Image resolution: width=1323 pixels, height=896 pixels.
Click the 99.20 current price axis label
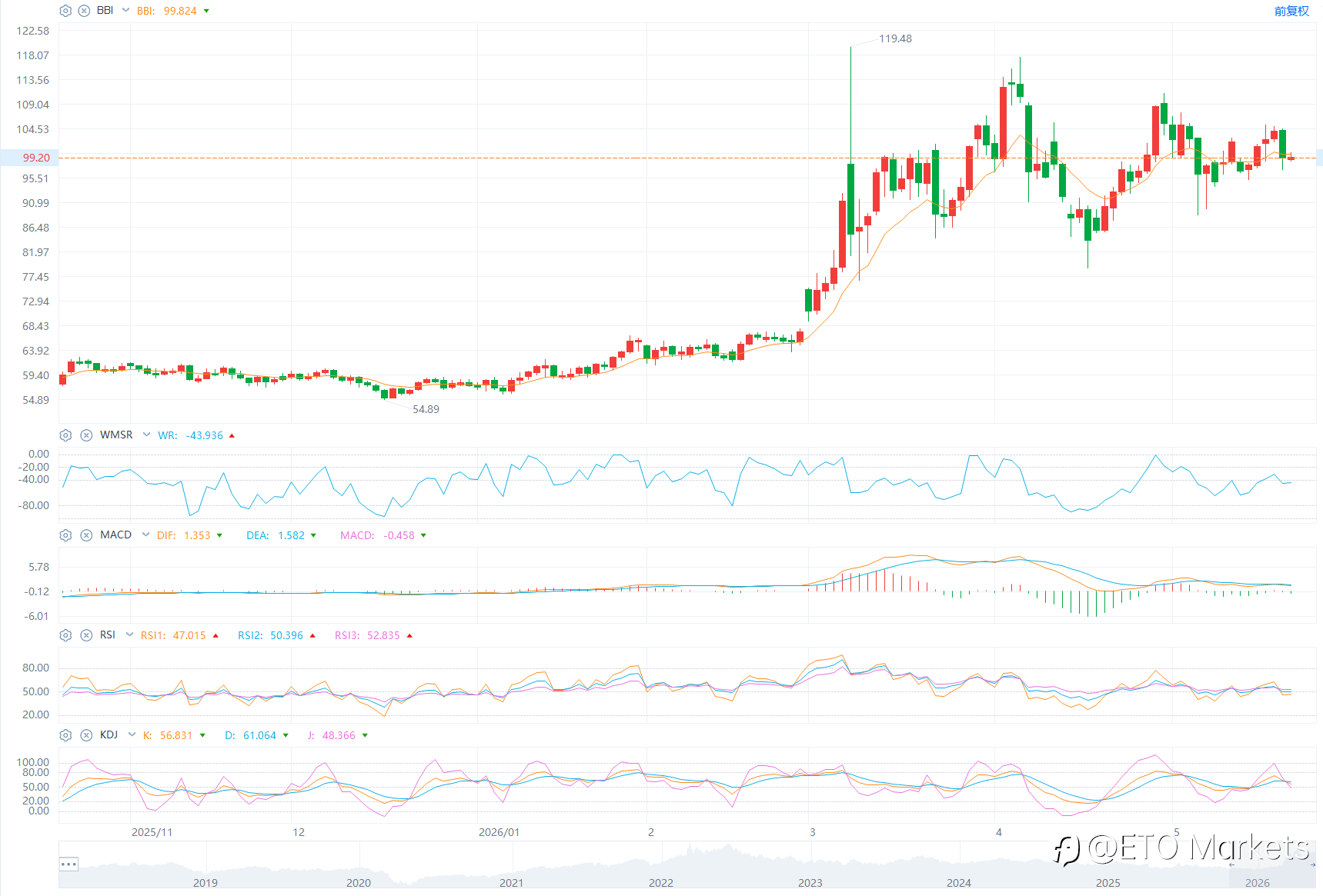36,158
